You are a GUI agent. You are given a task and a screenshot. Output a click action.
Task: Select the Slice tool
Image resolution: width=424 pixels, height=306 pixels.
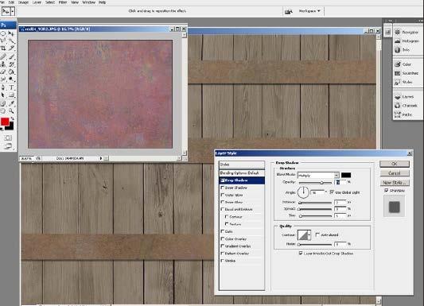11,48
